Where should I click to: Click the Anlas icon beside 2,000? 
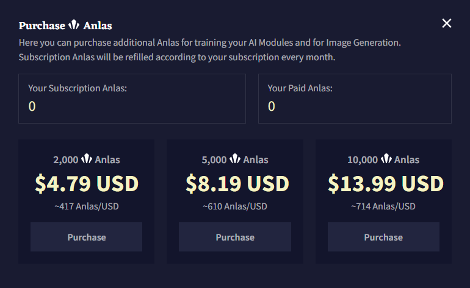(x=87, y=159)
